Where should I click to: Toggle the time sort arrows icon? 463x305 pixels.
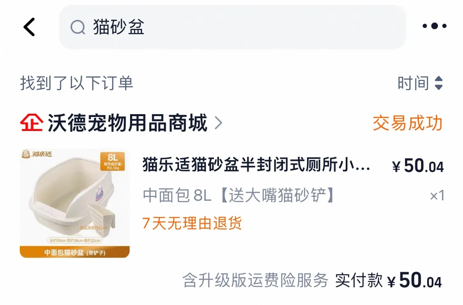click(x=439, y=83)
